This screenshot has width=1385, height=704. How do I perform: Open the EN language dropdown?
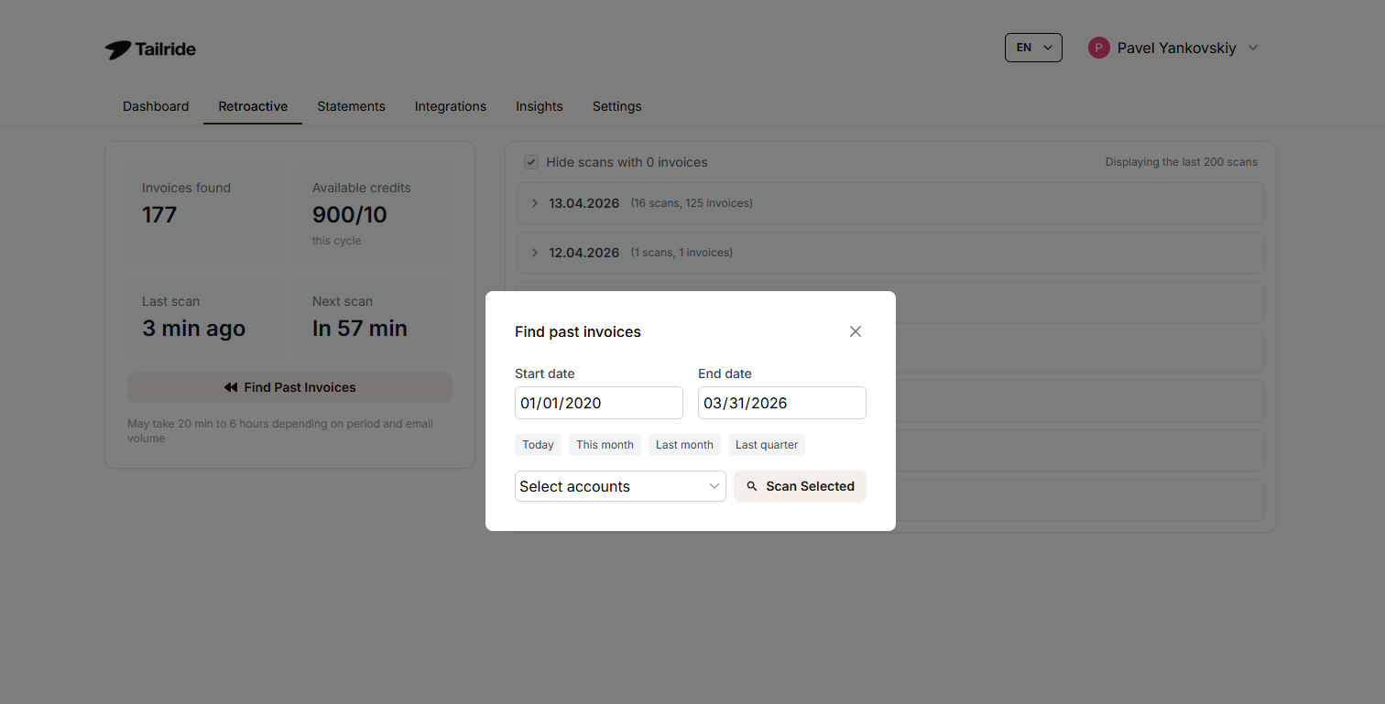pyautogui.click(x=1032, y=48)
